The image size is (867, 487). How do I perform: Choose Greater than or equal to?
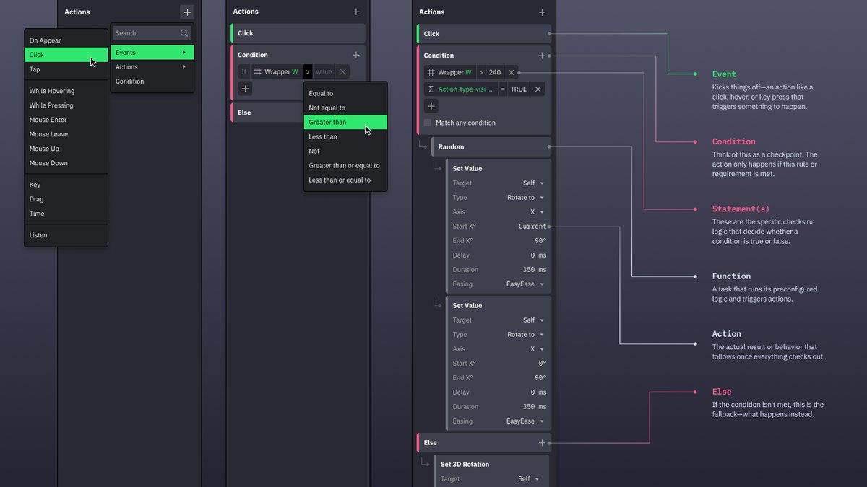coord(345,165)
